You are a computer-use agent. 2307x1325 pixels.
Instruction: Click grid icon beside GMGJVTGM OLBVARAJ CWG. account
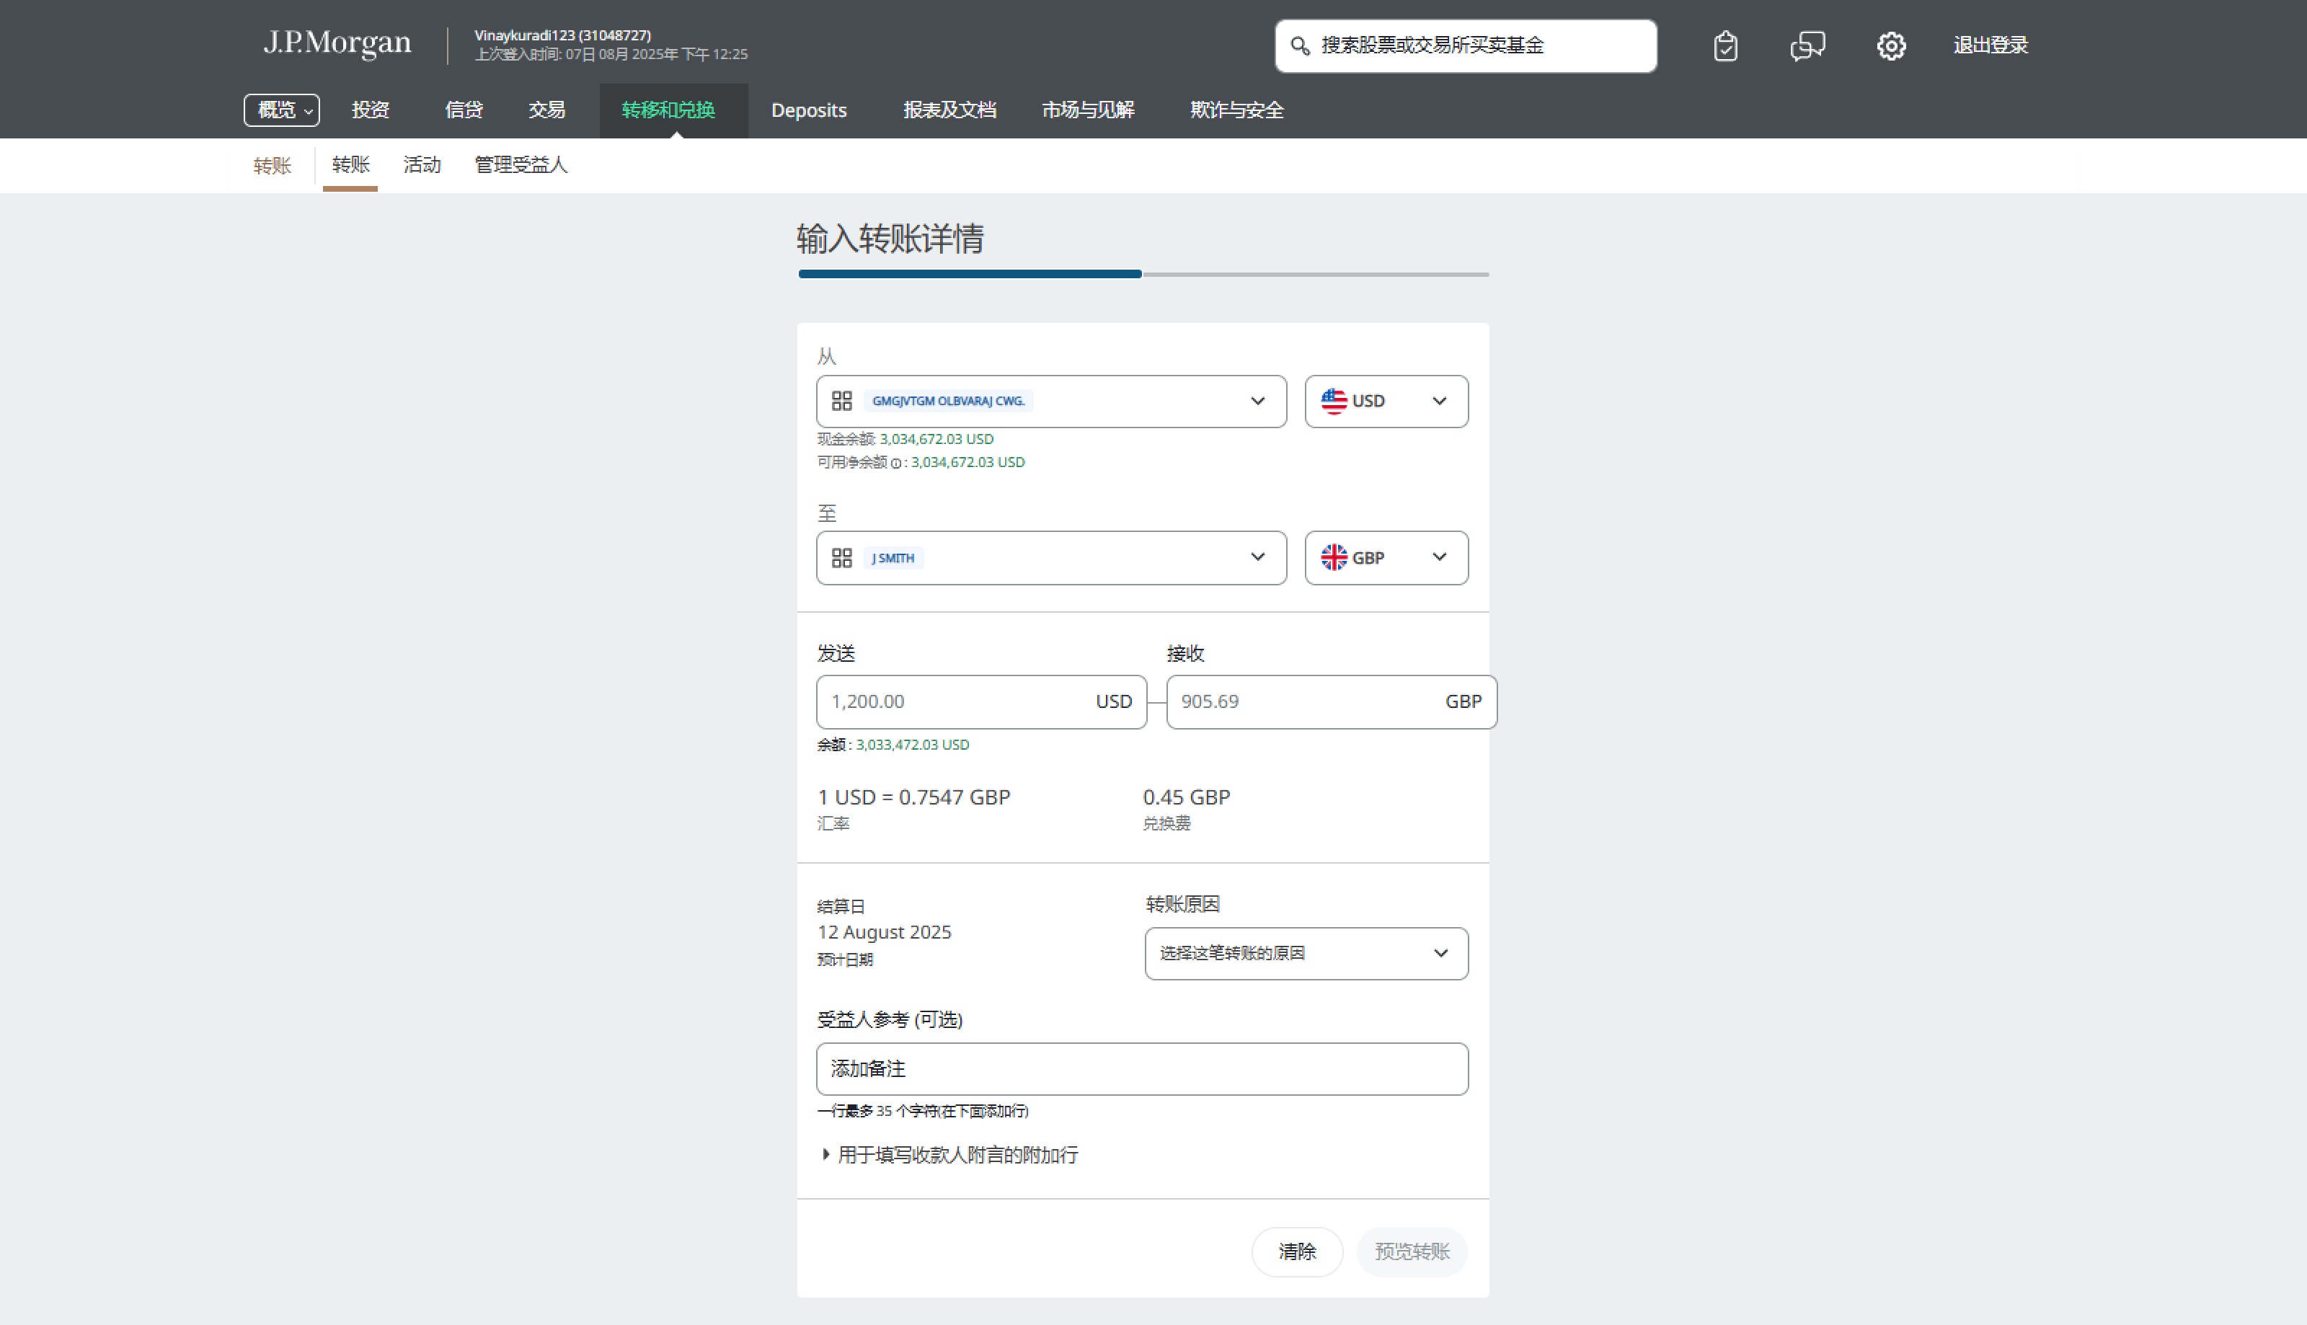pyautogui.click(x=842, y=402)
